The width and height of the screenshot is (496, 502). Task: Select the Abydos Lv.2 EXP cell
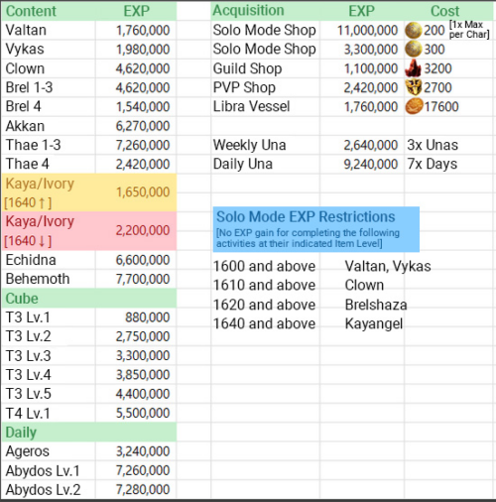136,489
